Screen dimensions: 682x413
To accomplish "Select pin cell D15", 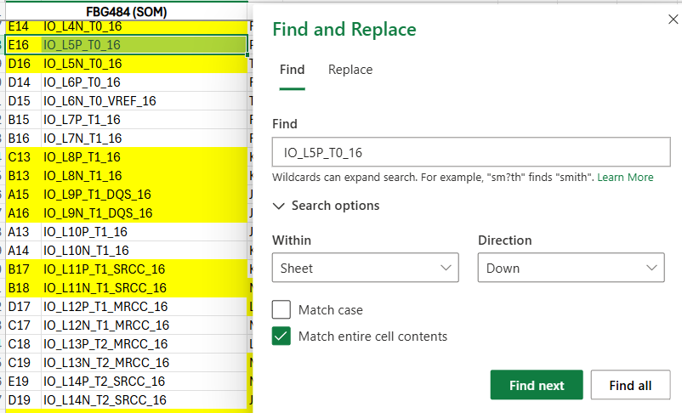I will point(23,101).
